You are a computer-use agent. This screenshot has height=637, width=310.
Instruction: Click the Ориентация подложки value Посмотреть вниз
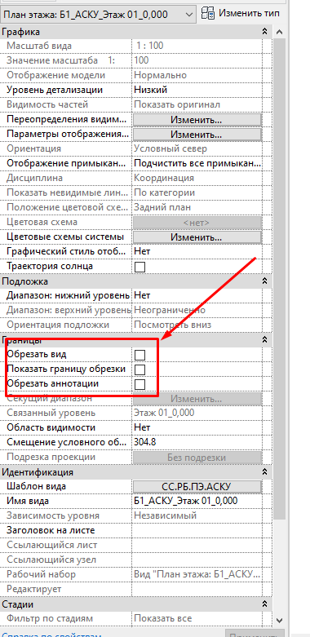[197, 325]
